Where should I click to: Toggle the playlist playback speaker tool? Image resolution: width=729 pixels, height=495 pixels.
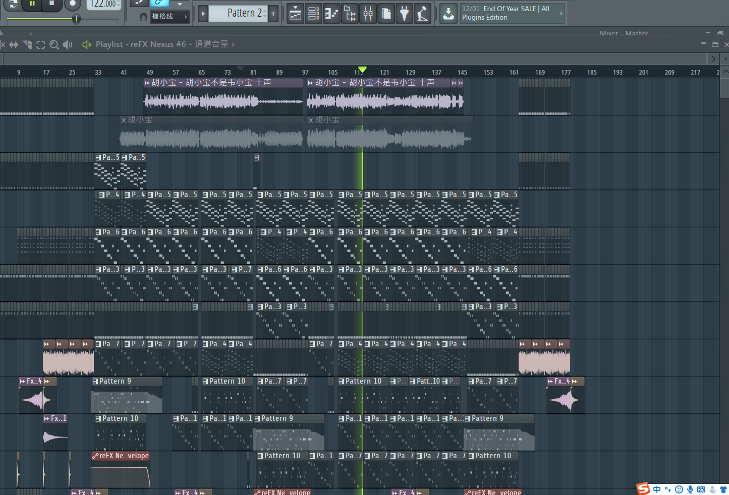[x=68, y=44]
